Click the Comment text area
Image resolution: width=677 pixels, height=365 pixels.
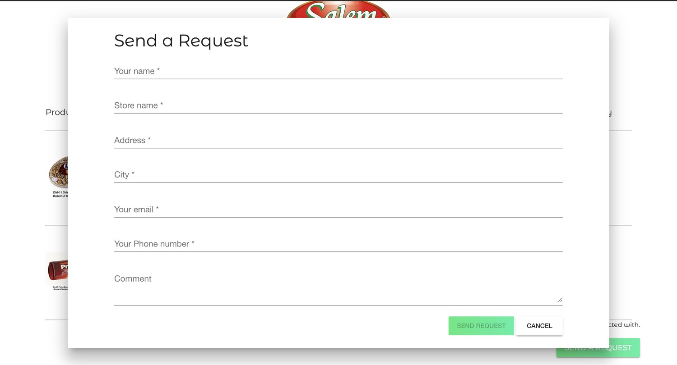click(x=338, y=288)
